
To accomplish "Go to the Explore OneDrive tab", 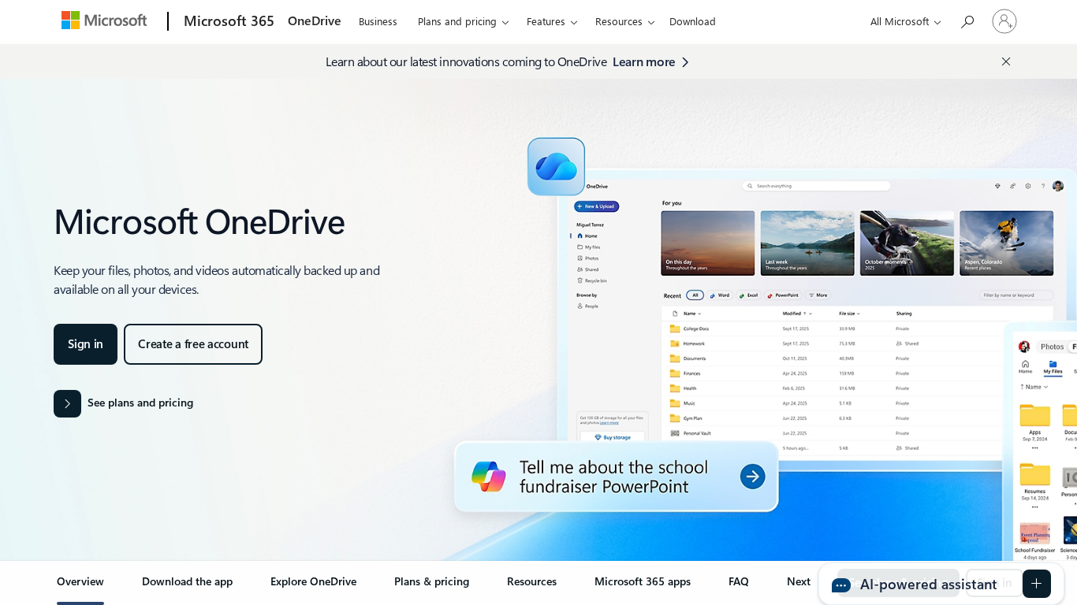I will tap(314, 581).
